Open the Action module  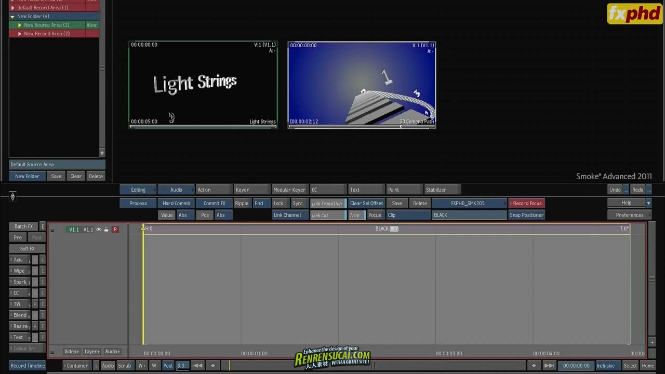(x=214, y=190)
